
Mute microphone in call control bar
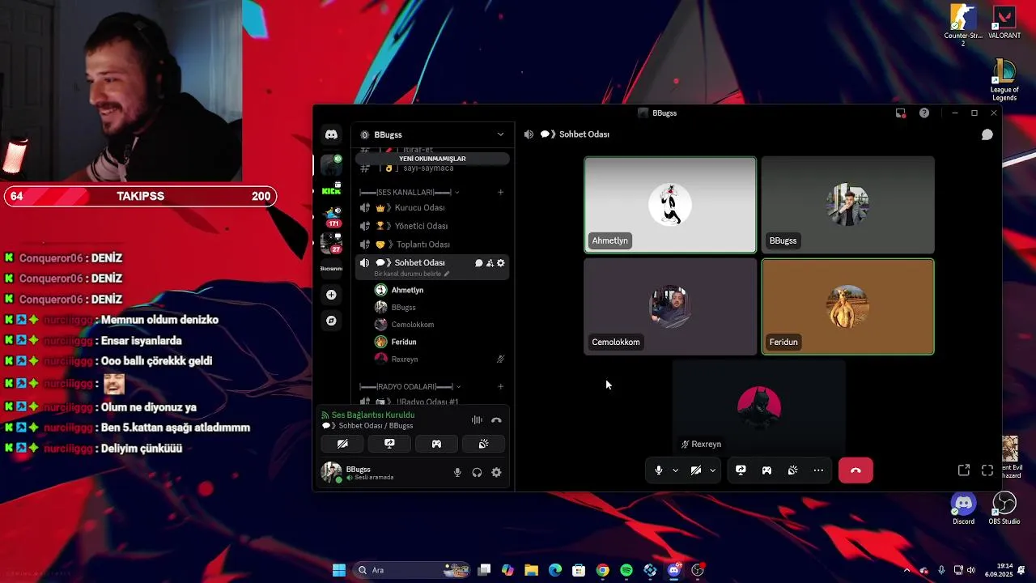658,470
